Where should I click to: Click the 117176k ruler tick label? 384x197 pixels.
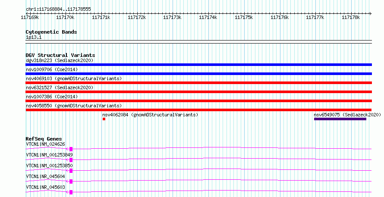click(280, 17)
